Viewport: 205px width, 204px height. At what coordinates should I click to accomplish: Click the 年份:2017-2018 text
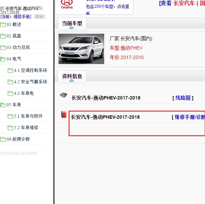tap(127, 57)
